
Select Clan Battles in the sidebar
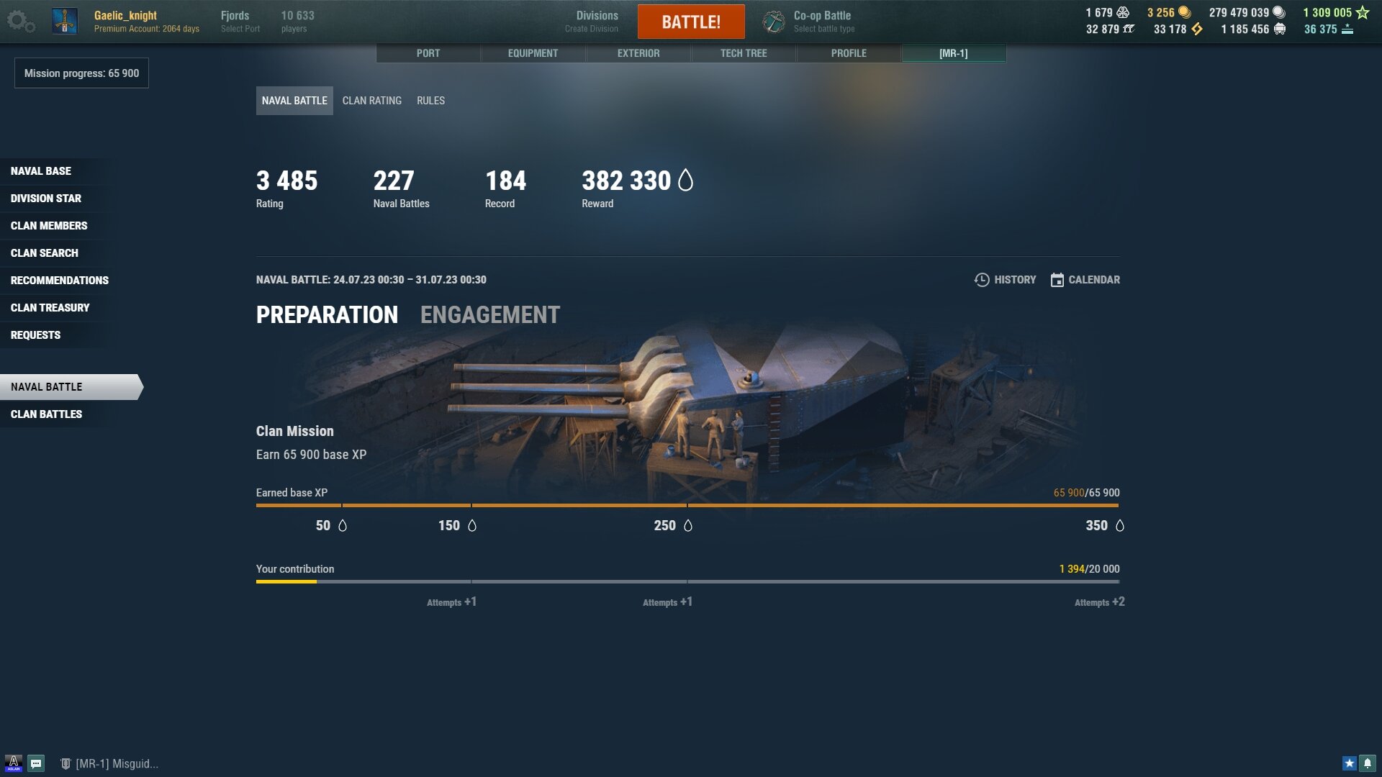point(47,414)
